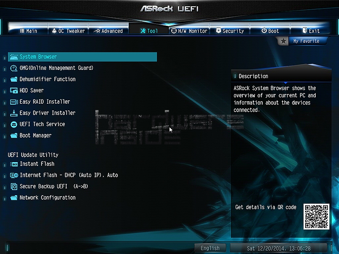The width and height of the screenshot is (339, 254).
Task: Go to the Security tab
Action: [x=230, y=31]
